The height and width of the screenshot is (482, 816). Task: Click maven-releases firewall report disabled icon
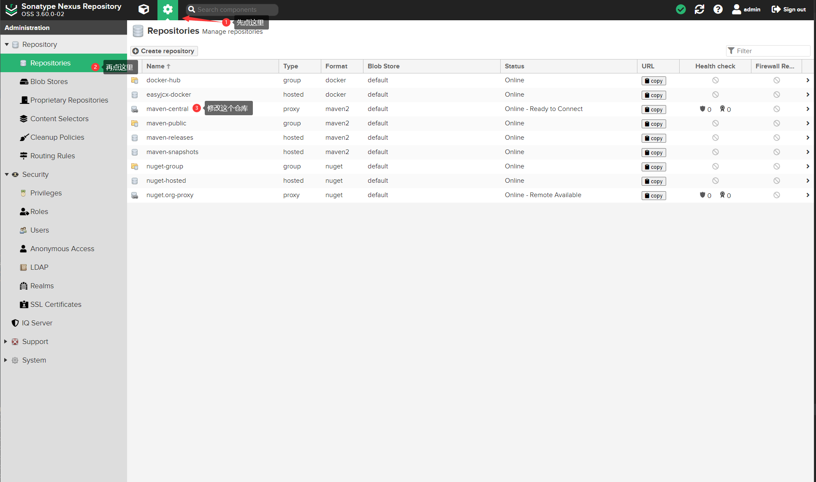coord(776,138)
